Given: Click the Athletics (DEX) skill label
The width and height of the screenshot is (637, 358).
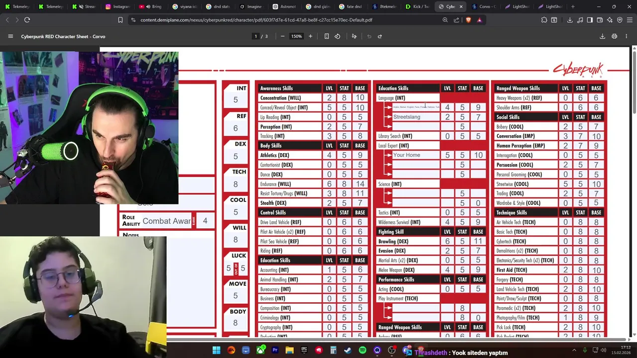Looking at the screenshot, I should (x=275, y=155).
